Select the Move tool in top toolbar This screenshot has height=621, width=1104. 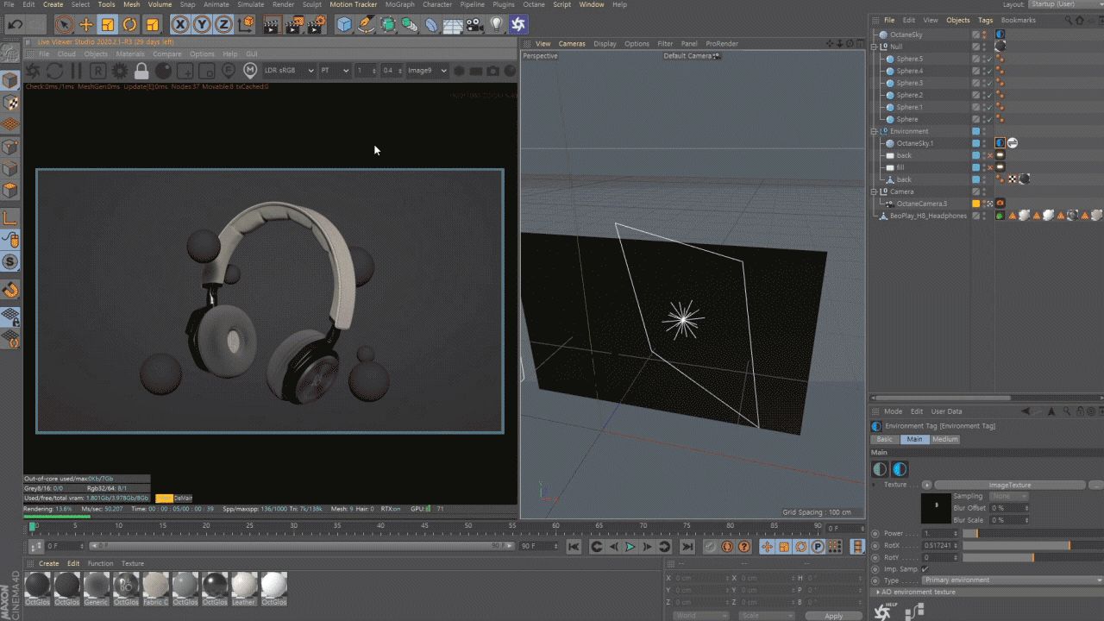(x=86, y=25)
